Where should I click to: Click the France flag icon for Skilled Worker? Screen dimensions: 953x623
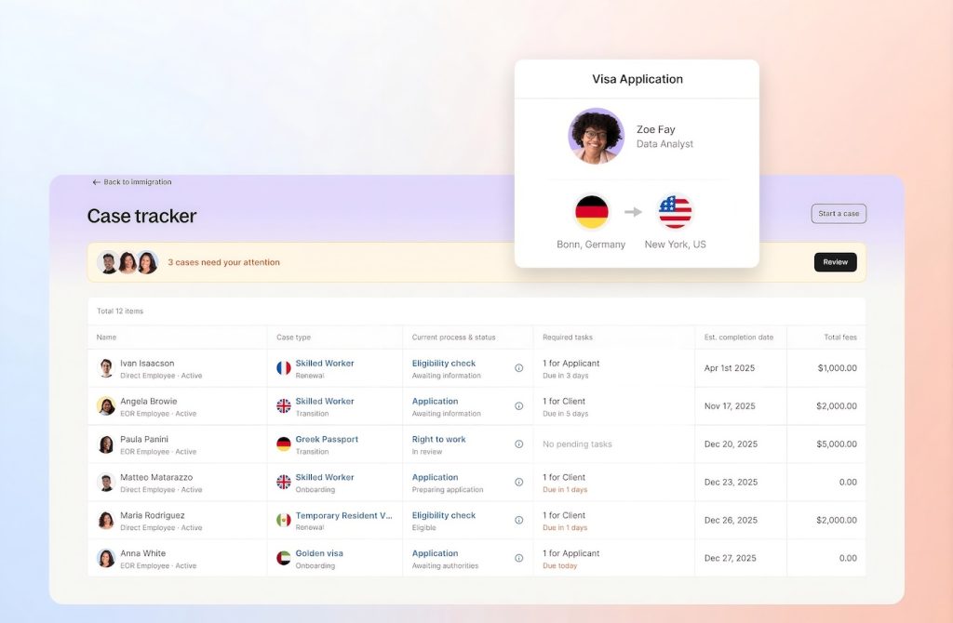click(x=284, y=368)
